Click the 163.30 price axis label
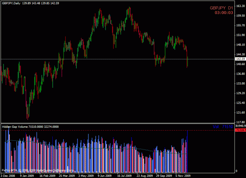This screenshot has height=178, width=246. [240, 6]
